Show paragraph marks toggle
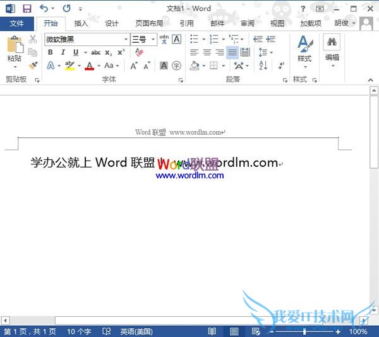The image size is (379, 337). (281, 66)
